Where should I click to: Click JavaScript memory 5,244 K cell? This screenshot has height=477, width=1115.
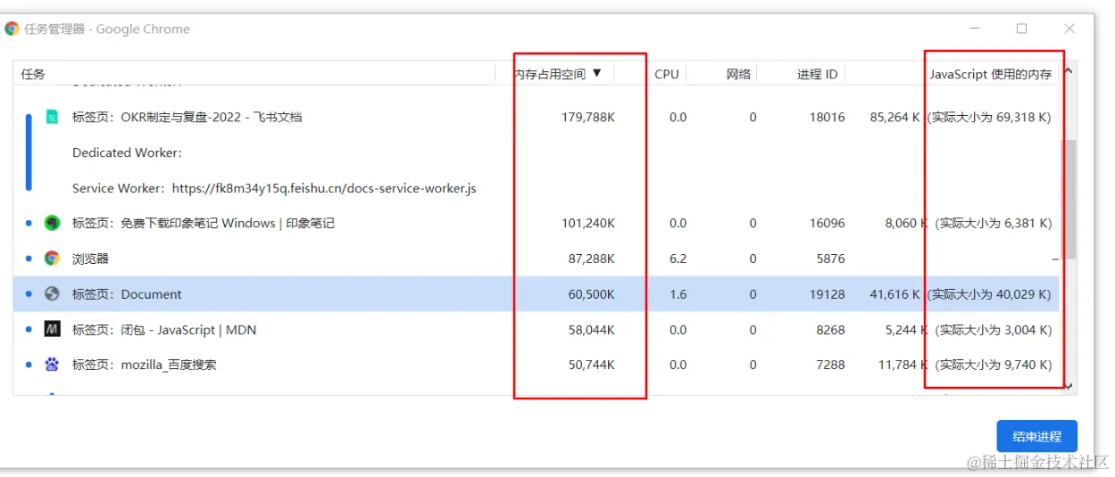click(x=969, y=329)
